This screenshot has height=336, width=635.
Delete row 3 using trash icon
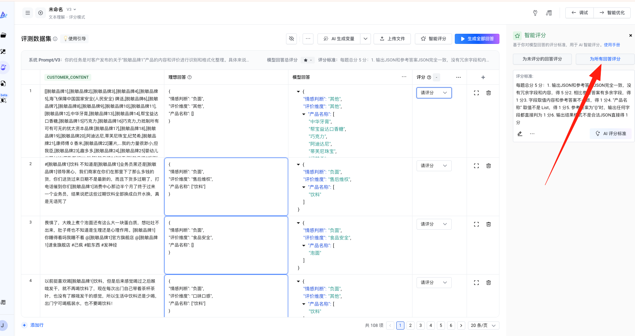tap(489, 224)
